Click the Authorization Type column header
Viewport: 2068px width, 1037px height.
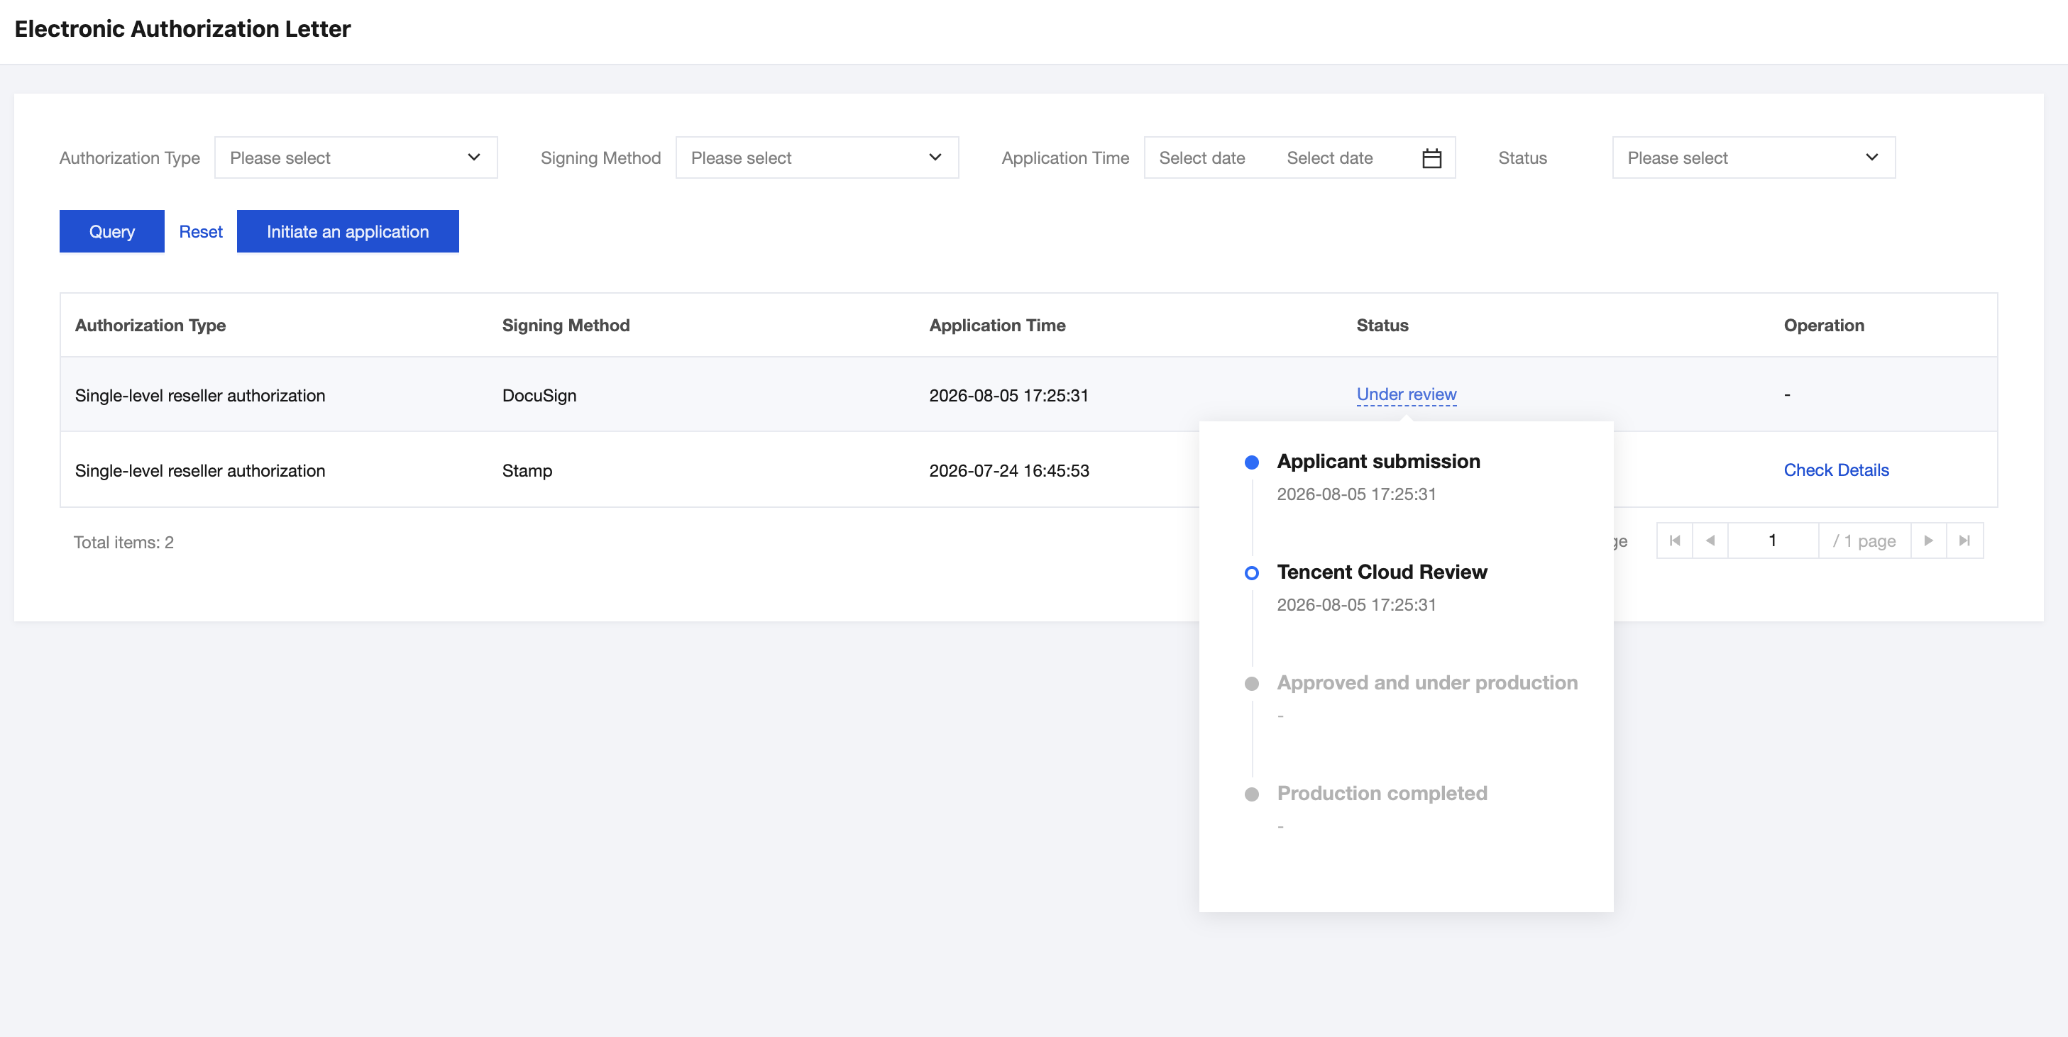click(150, 325)
